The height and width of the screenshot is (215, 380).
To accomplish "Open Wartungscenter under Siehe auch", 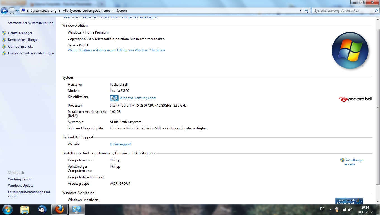I will click(x=20, y=179).
